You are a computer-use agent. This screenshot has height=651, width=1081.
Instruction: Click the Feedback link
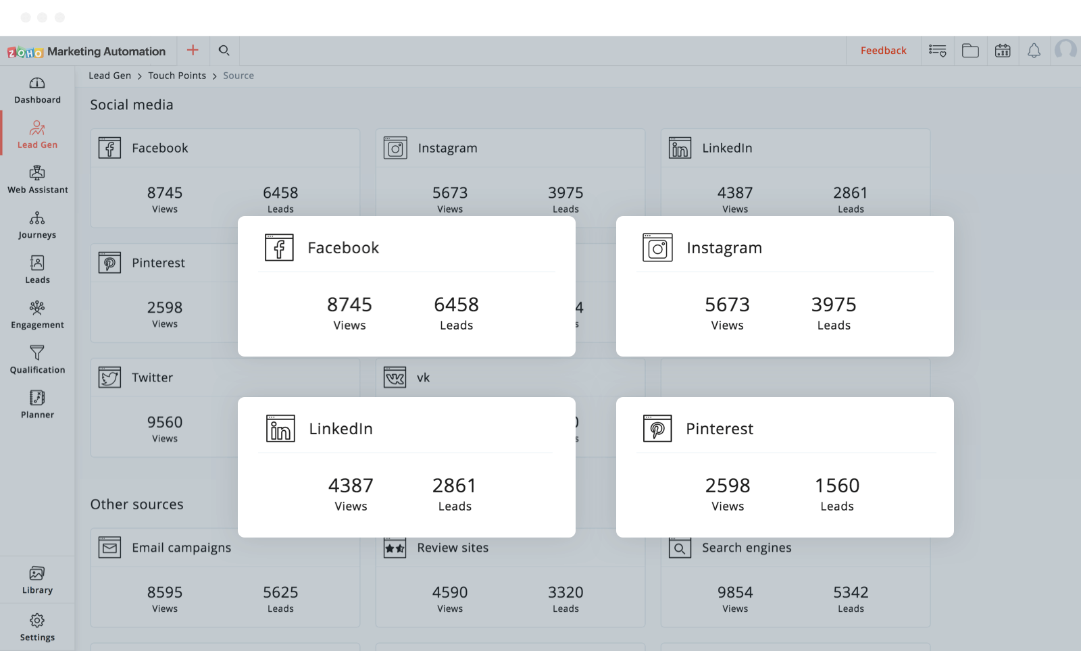(883, 51)
